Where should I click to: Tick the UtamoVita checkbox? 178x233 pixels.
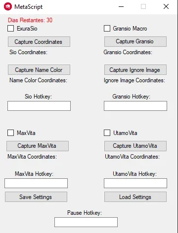pyautogui.click(x=107, y=133)
